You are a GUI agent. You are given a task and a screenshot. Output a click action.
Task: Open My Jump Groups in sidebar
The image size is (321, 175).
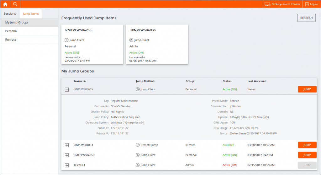29,22
